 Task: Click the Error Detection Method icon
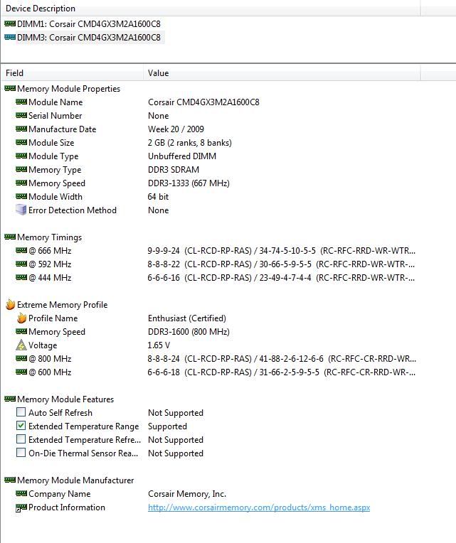21,210
